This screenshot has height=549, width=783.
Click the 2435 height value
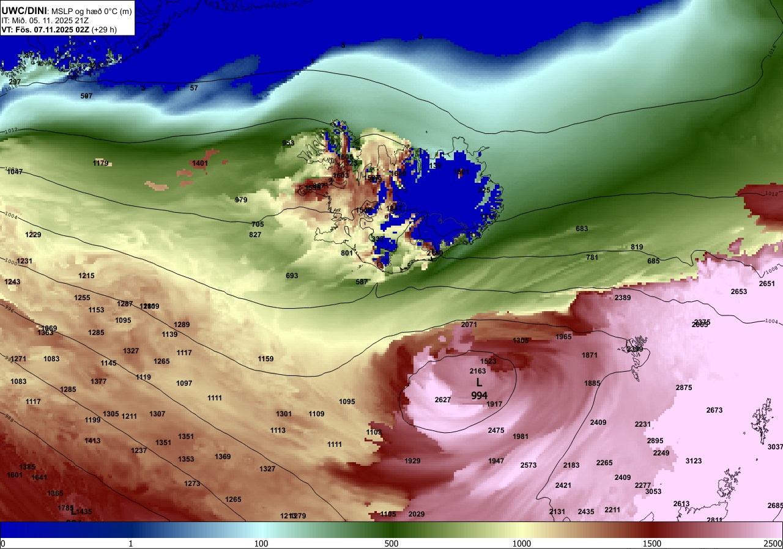tap(586, 512)
